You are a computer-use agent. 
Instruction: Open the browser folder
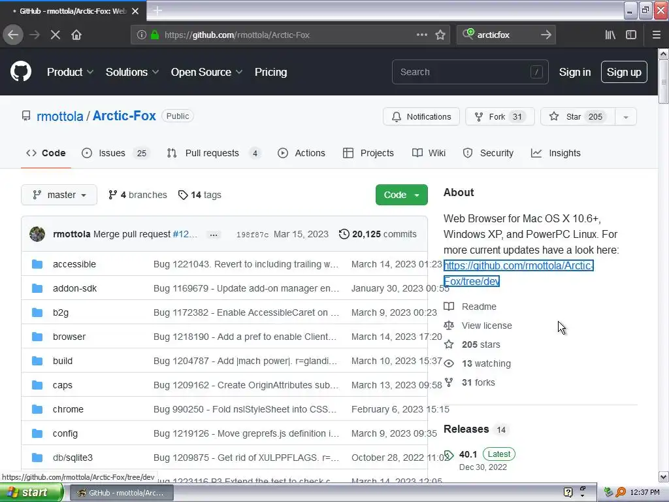tap(69, 337)
